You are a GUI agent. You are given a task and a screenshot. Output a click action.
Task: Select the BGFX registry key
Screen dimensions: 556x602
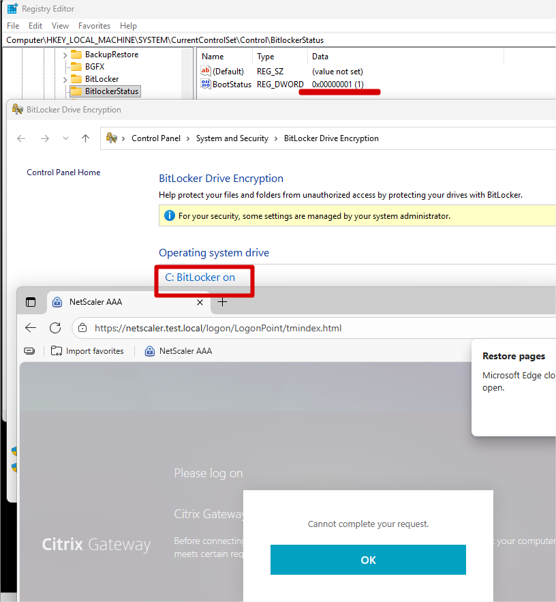pyautogui.click(x=95, y=67)
